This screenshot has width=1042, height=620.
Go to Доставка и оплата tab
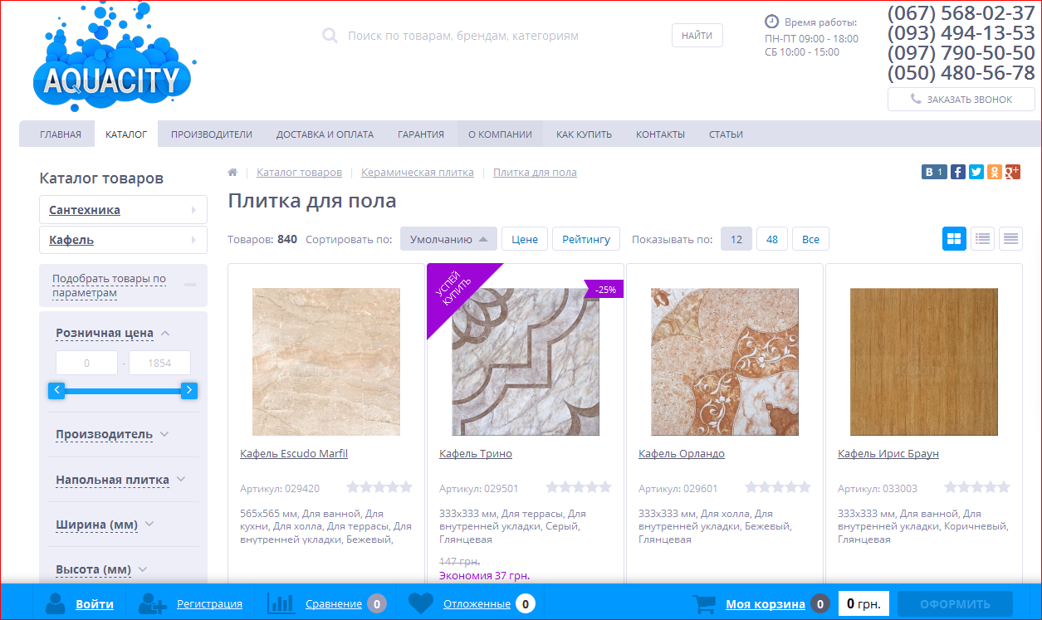click(325, 134)
